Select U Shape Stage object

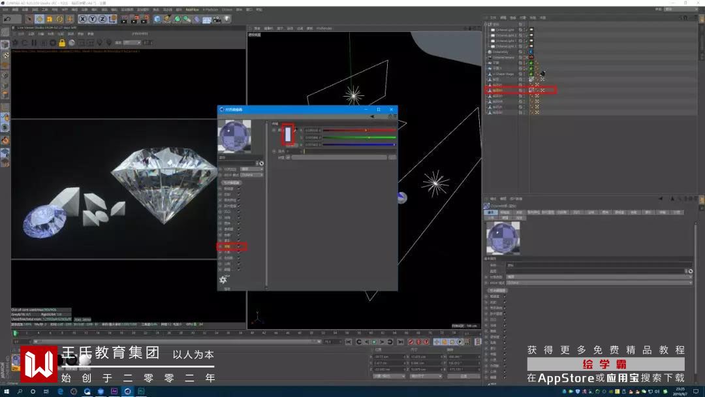(x=503, y=74)
